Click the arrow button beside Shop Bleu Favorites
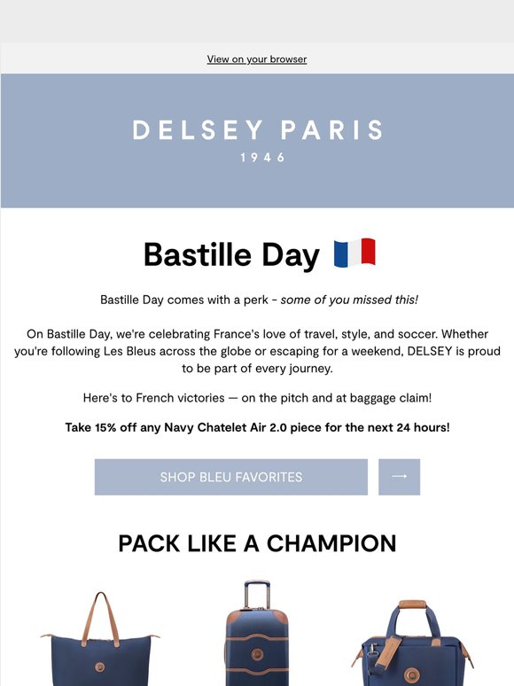The height and width of the screenshot is (686, 514). click(x=399, y=477)
